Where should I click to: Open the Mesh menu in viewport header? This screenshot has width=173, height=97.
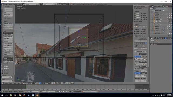[19, 83]
